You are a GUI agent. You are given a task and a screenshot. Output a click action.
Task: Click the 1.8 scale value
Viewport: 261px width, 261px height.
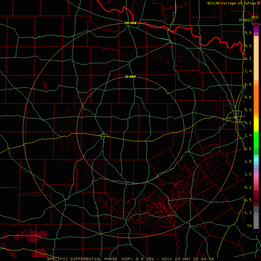click(248, 162)
